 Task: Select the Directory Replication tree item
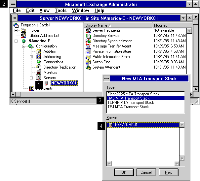60,67
